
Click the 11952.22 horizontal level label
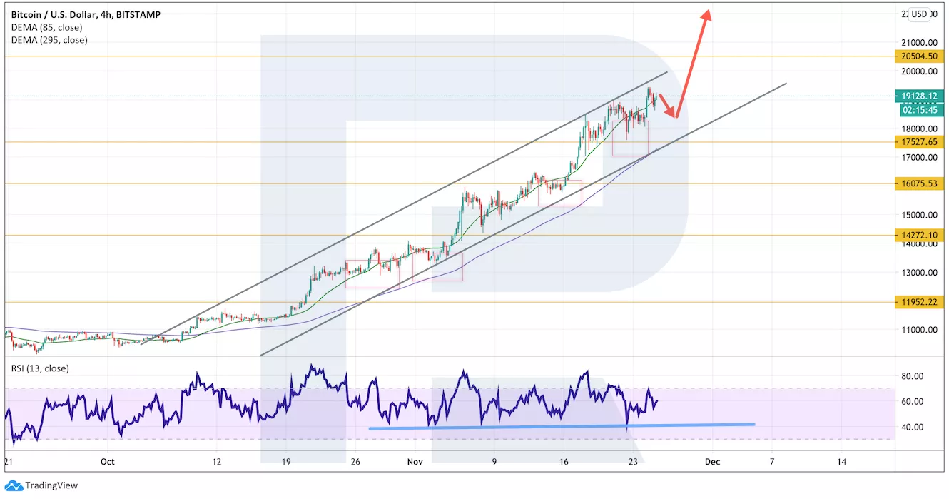click(919, 302)
